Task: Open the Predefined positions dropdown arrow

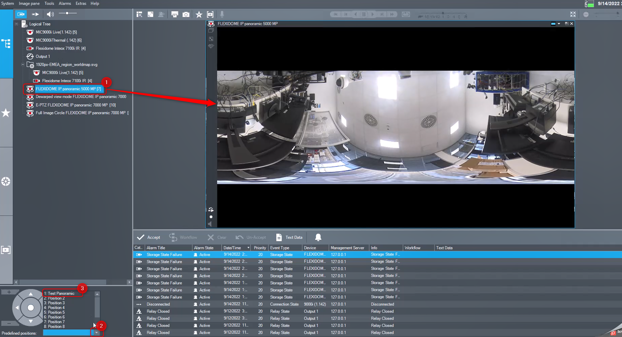Action: [x=97, y=333]
